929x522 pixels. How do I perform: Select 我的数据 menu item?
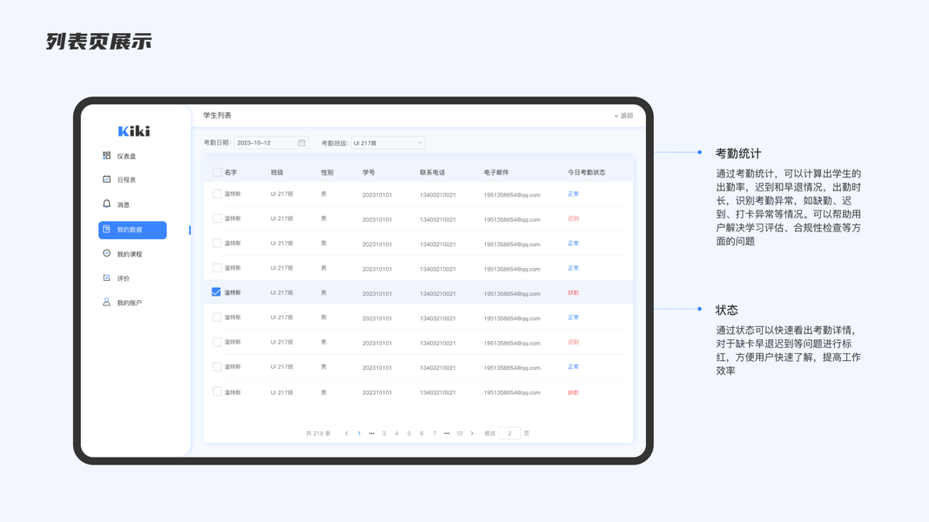pos(132,230)
